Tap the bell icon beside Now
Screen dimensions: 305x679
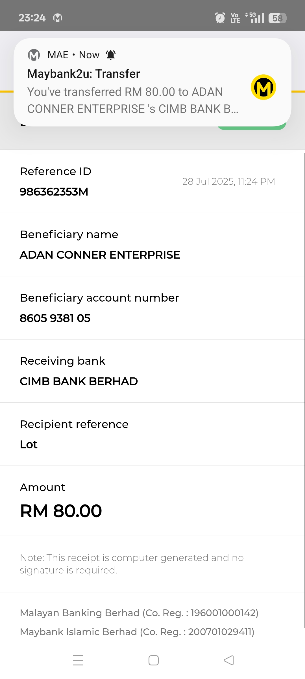pos(111,55)
